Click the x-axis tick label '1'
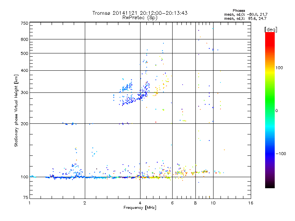Viewport: 295px width, 221px height. point(29,203)
